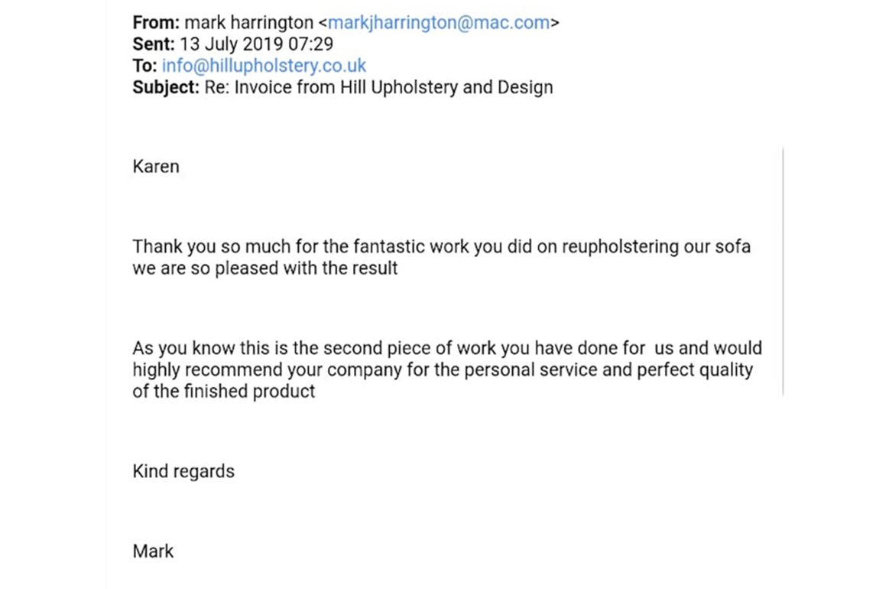Click the line starting highly recommend your company
Screen dimensions: 889x589
click(x=443, y=370)
